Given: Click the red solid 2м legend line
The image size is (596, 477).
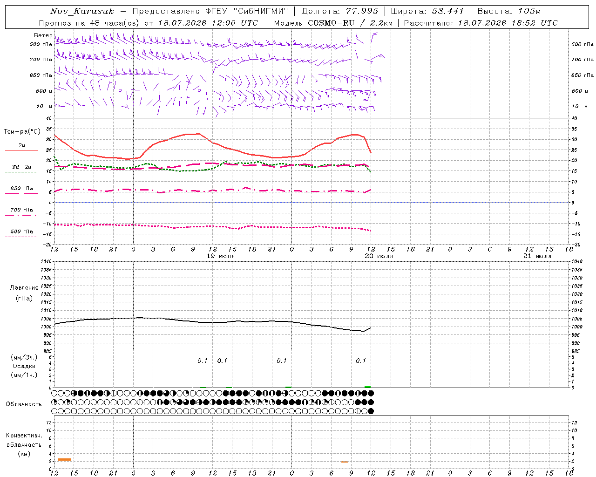Looking at the screenshot, I should point(21,151).
